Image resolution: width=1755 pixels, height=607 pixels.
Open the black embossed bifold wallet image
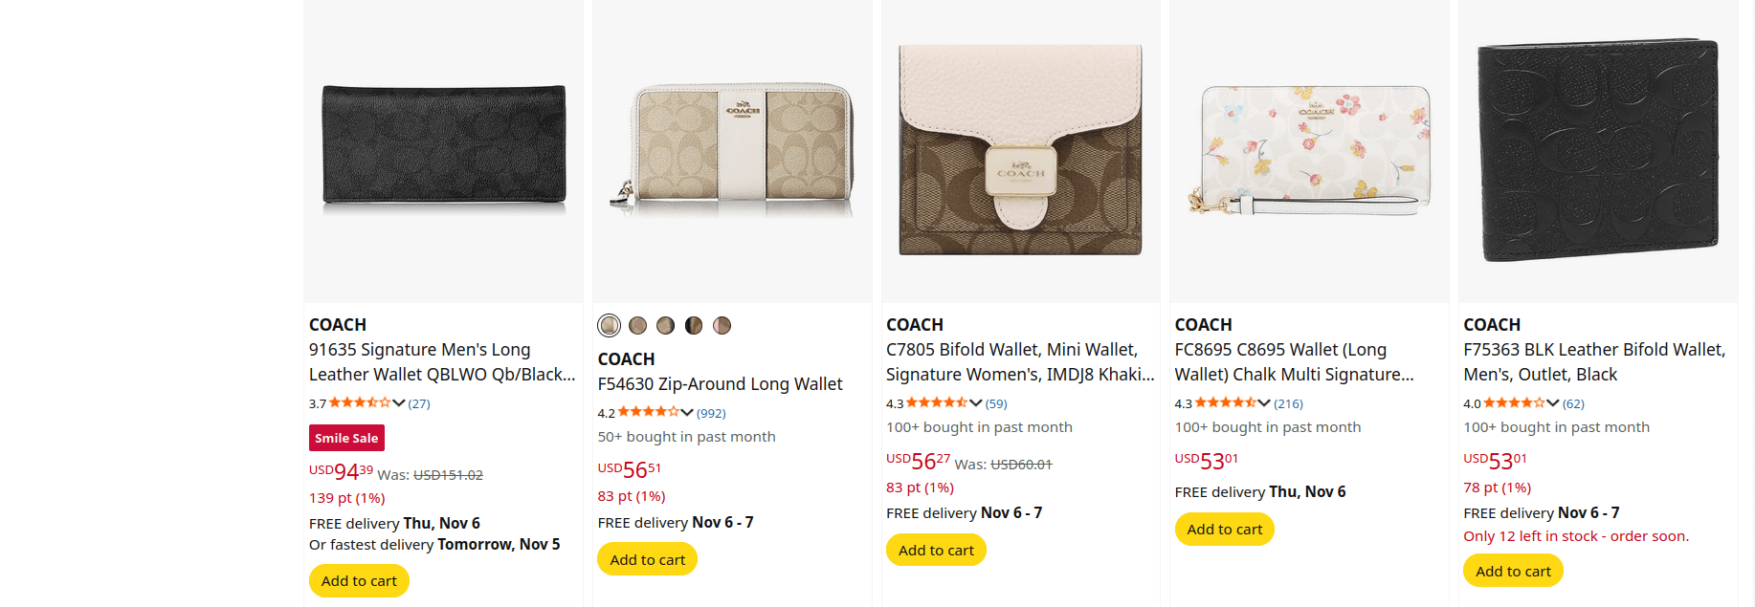coord(1598,151)
